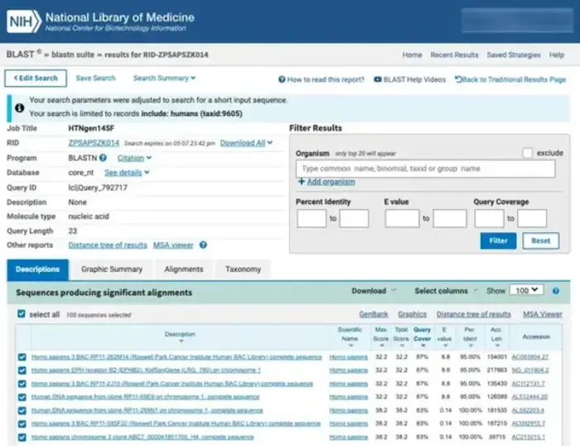Switch to the Descriptions tab
Viewport: 580px width, 446px height.
click(38, 269)
